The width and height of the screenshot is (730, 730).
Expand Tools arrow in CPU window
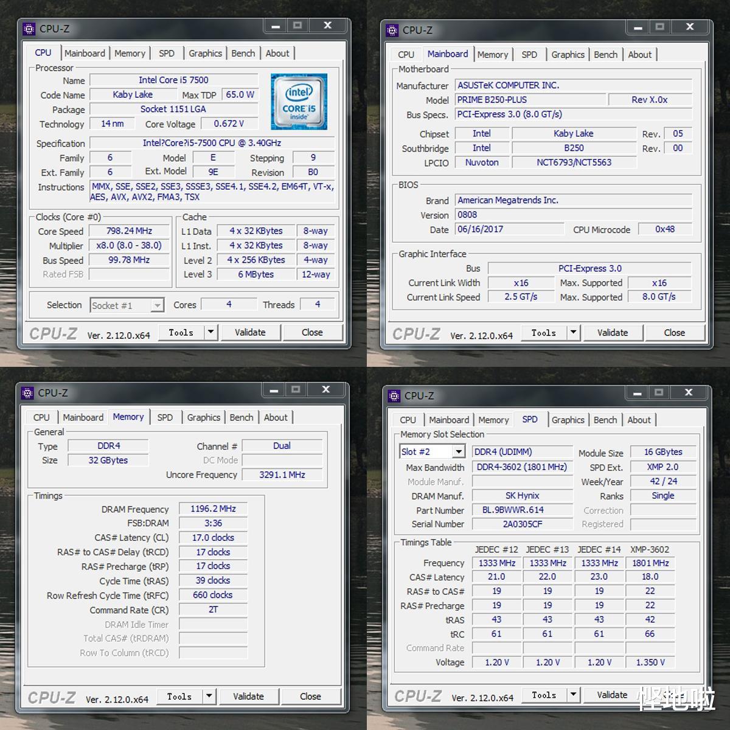[x=210, y=332]
